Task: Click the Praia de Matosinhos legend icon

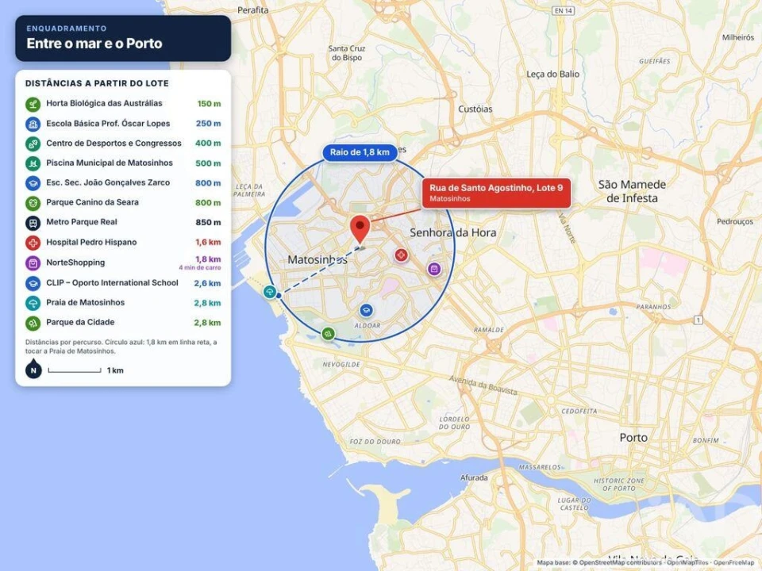Action: click(x=33, y=303)
